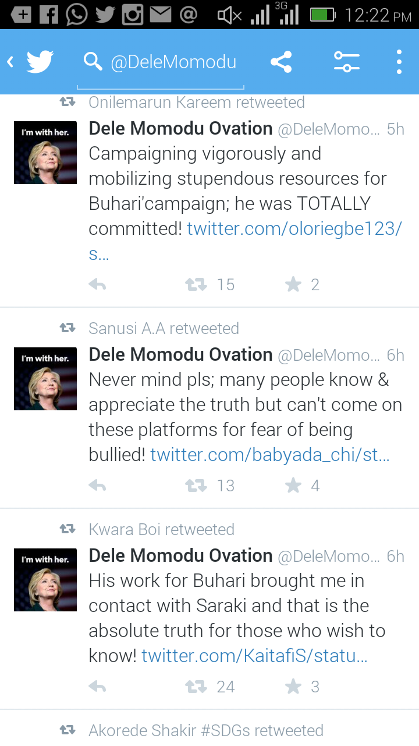The image size is (419, 746).
Task: Open the twitter.com/babyada_chi link
Action: click(x=269, y=455)
